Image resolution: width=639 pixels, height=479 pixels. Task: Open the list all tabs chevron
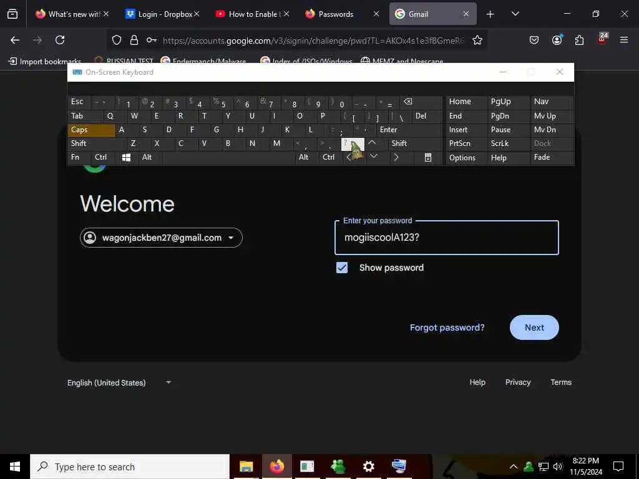(515, 14)
